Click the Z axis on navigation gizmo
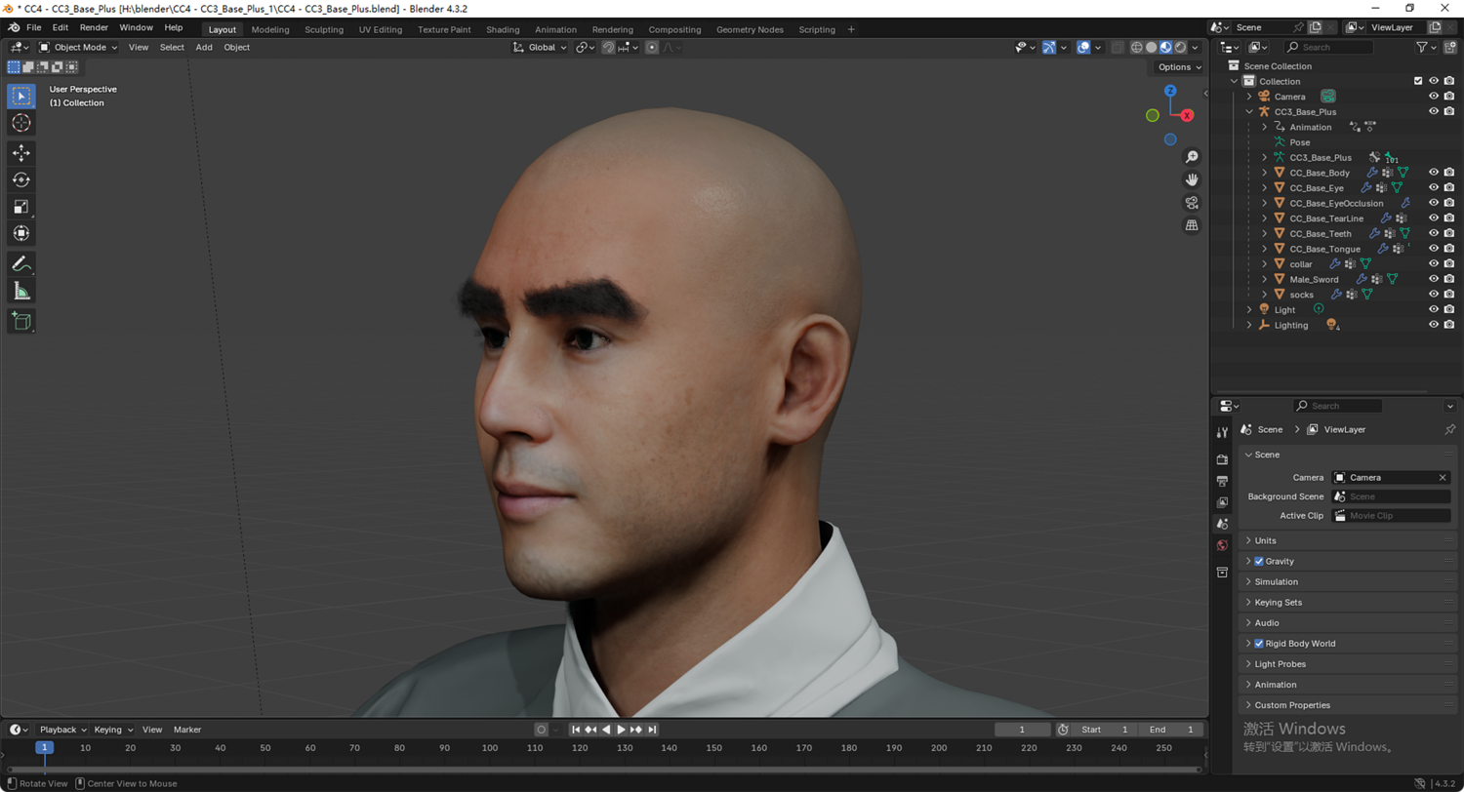The image size is (1464, 792). [1170, 91]
